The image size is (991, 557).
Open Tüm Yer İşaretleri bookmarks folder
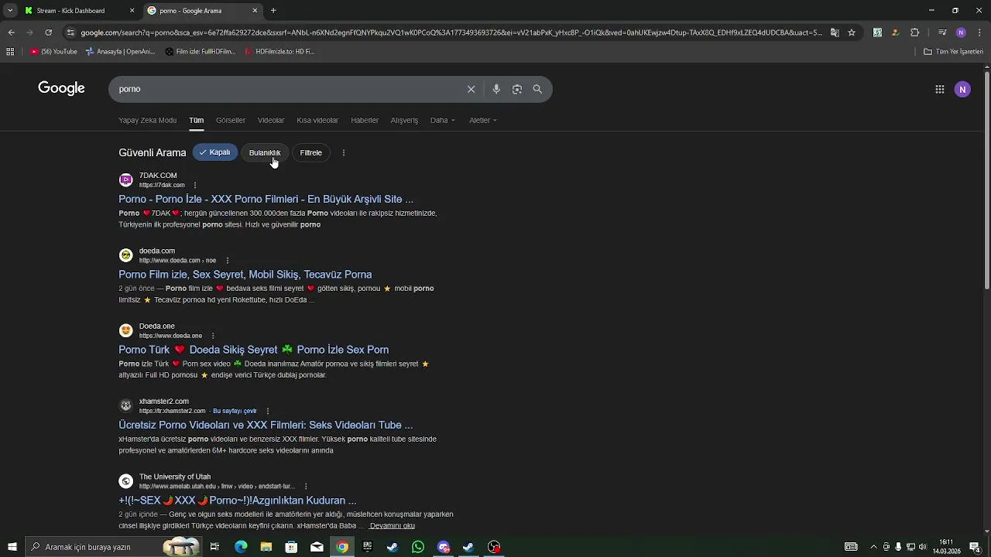(953, 52)
